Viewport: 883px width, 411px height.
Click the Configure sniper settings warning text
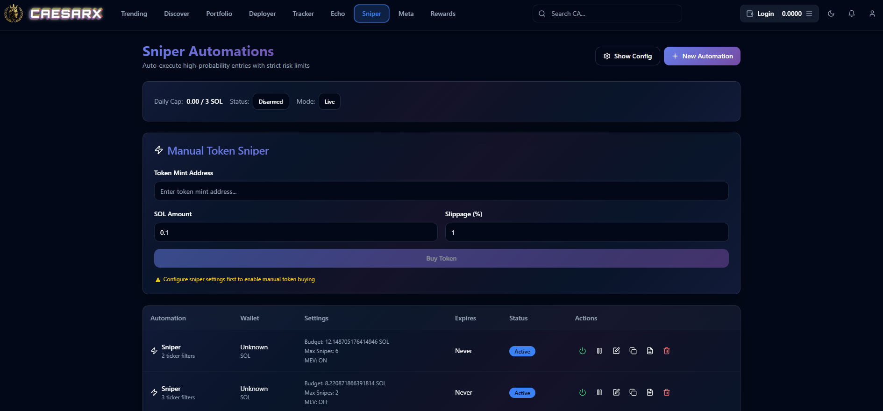pos(239,279)
